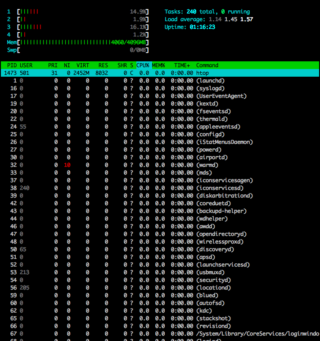
Task: Click VIRT value 2452M in htop row
Action: pos(81,73)
